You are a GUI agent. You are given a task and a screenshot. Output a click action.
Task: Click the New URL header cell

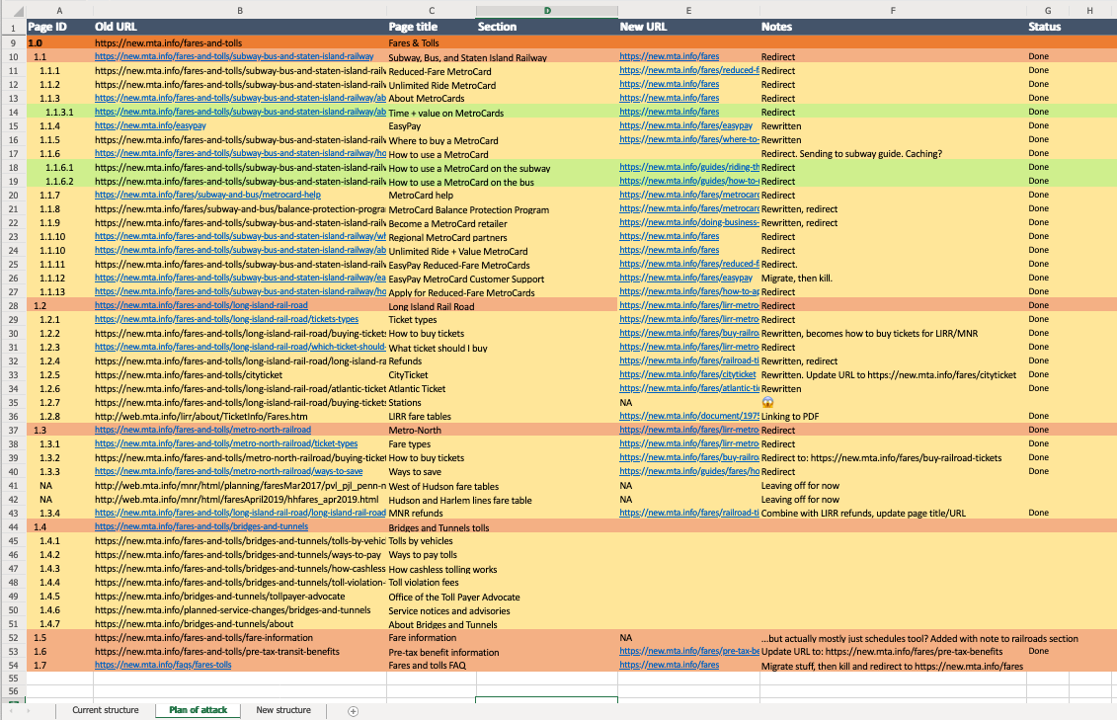688,27
